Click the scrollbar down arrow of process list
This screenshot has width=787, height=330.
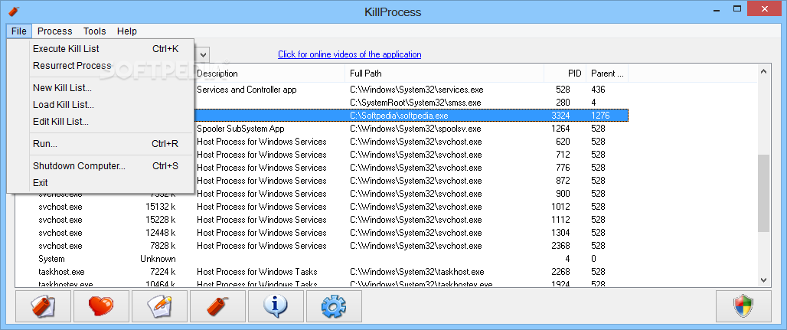pos(763,280)
